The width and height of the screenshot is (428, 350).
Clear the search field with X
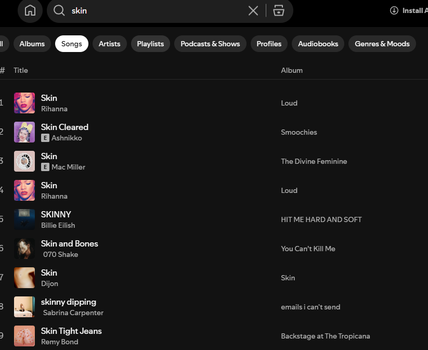pos(253,10)
